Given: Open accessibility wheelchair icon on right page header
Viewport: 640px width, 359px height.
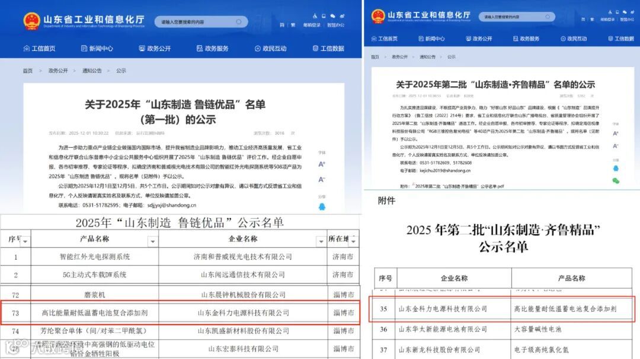Looking at the screenshot, I should [610, 12].
